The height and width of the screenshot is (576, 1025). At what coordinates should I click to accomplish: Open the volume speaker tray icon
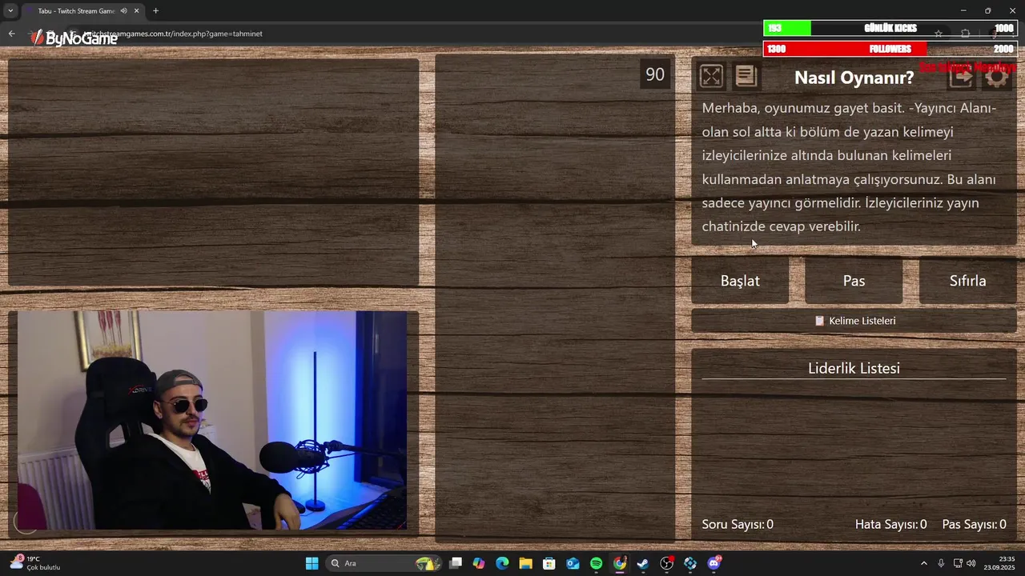[971, 563]
